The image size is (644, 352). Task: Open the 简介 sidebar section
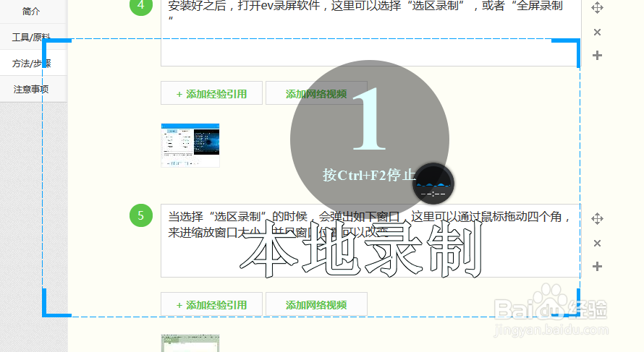(x=32, y=11)
